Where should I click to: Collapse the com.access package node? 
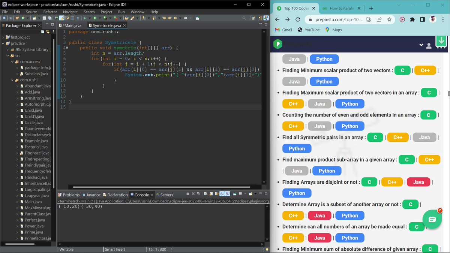pyautogui.click(x=12, y=61)
